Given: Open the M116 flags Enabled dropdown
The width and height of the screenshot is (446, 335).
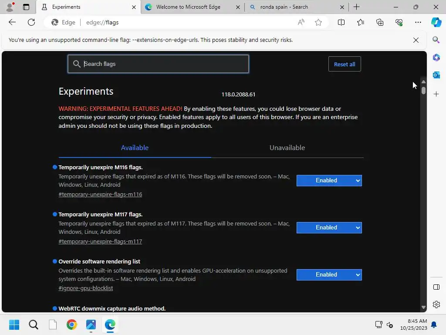Looking at the screenshot, I should click(329, 180).
